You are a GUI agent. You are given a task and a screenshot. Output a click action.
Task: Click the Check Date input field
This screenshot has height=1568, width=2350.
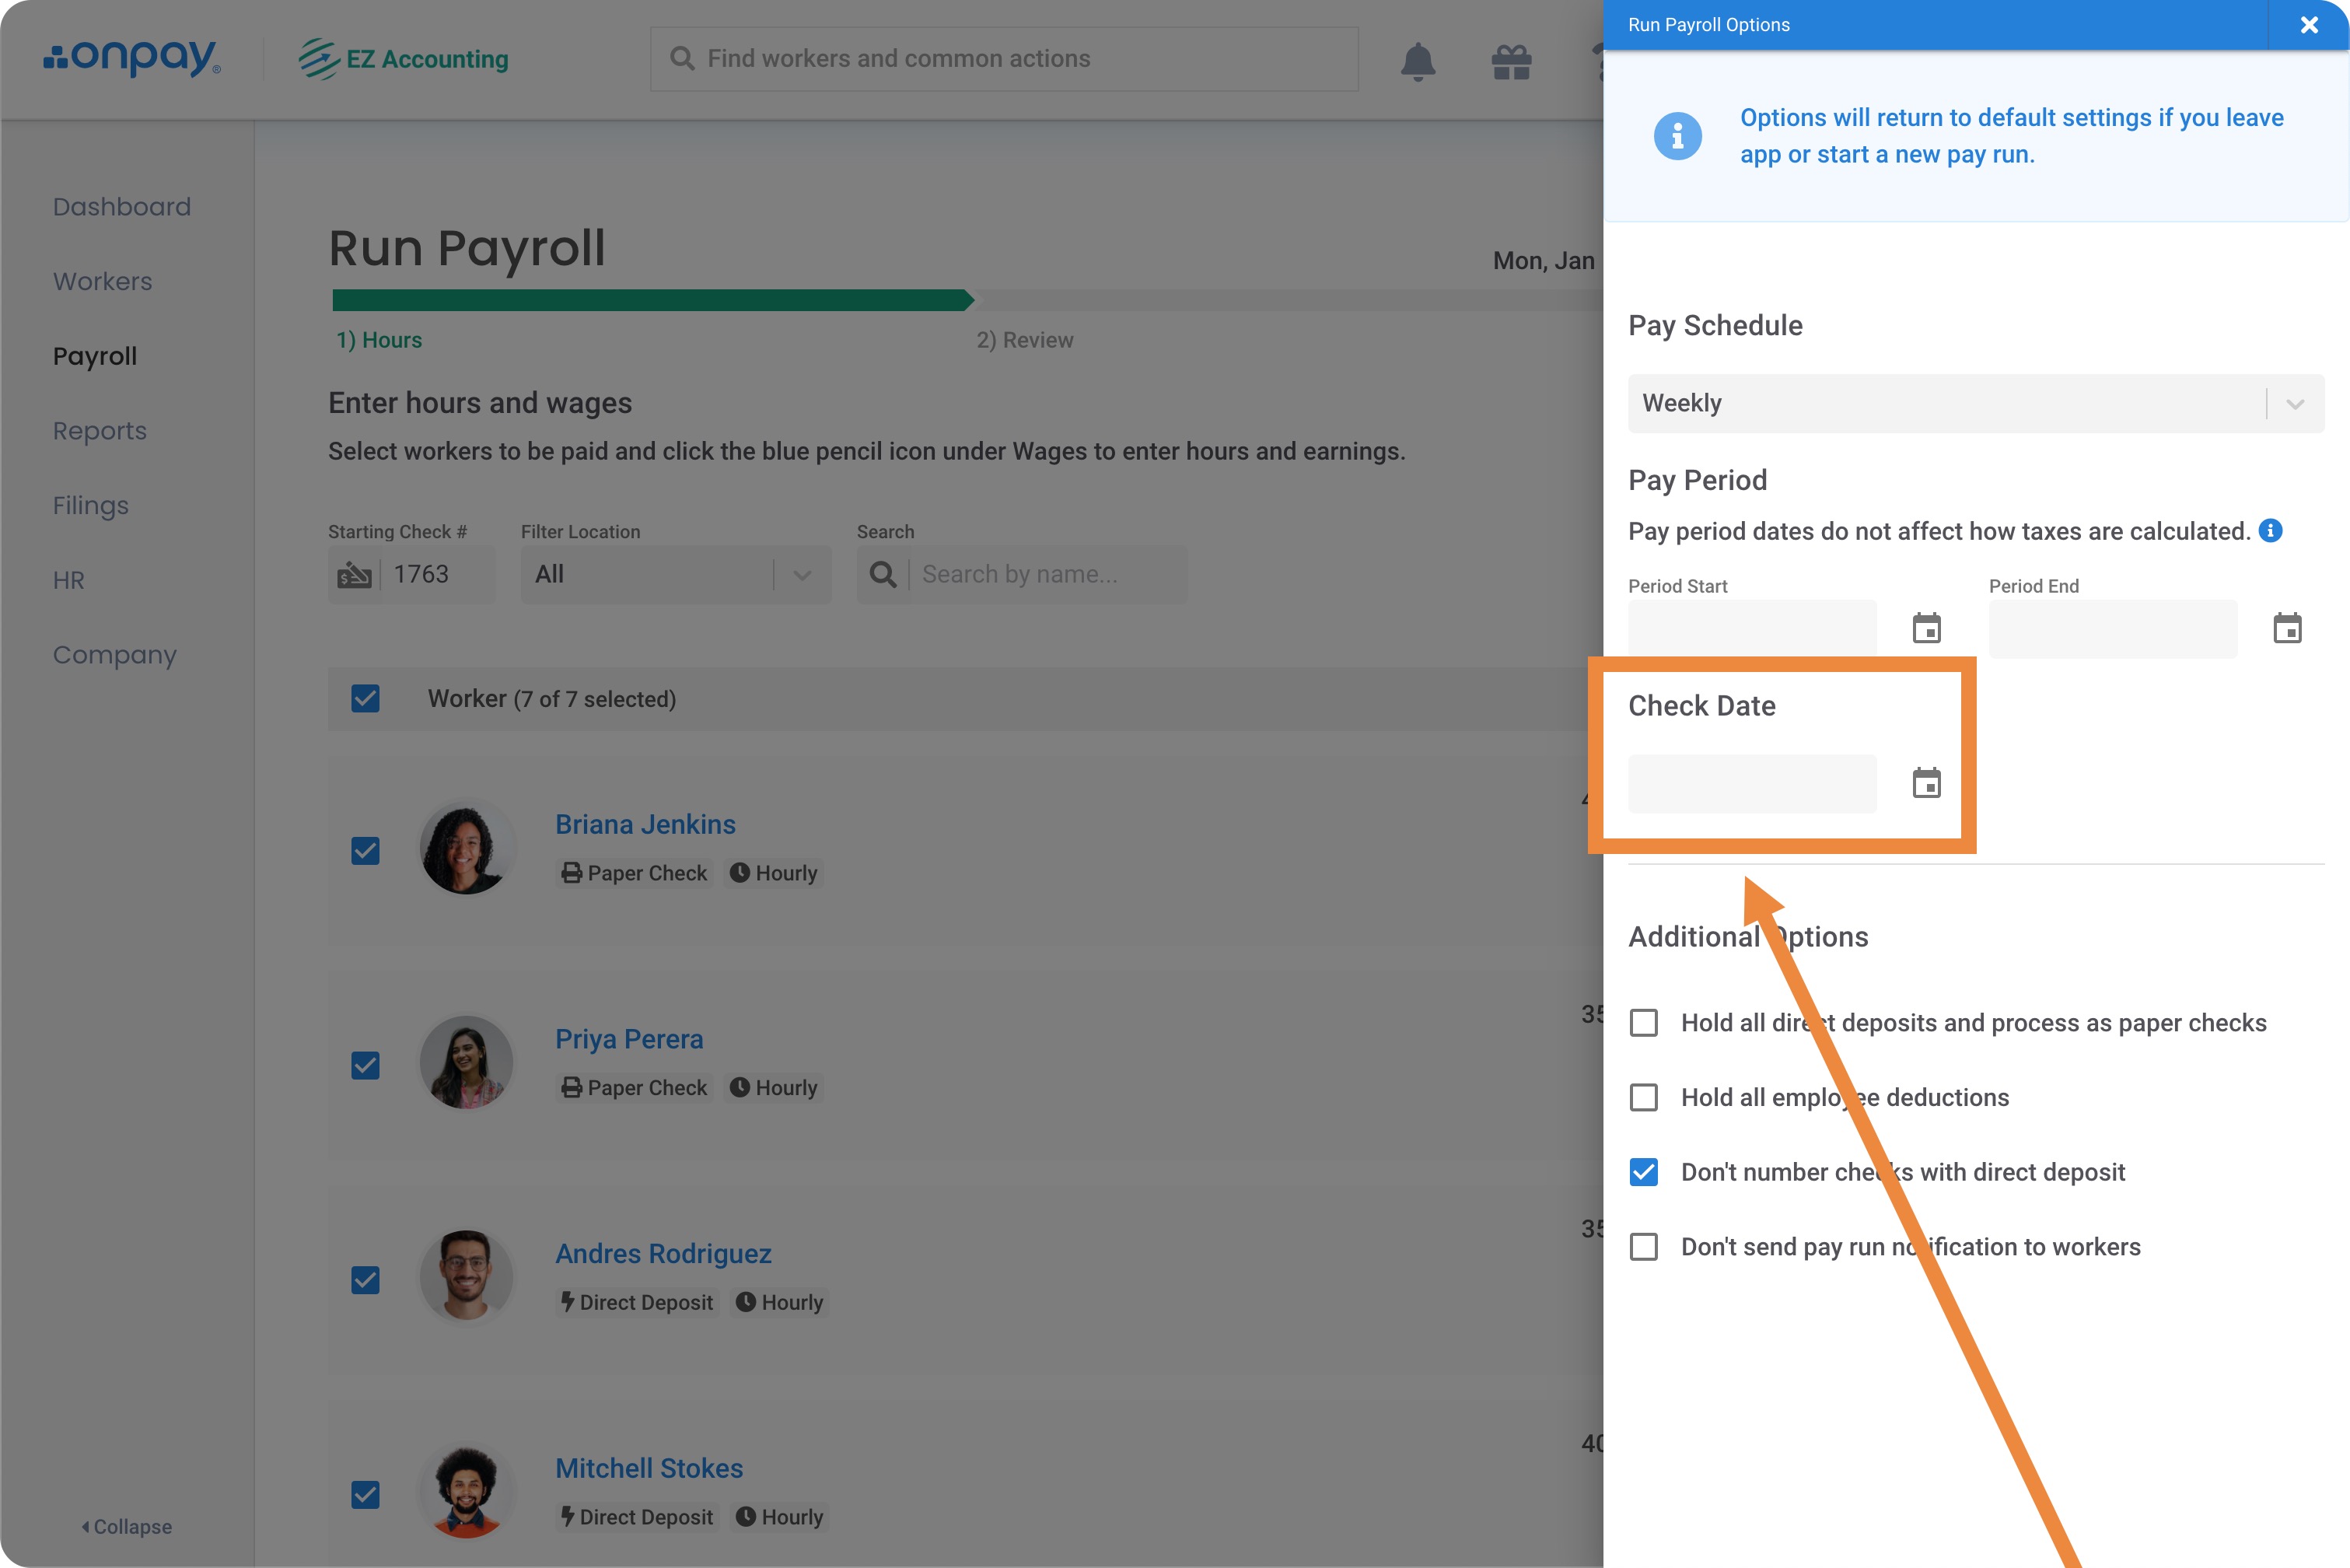pyautogui.click(x=1751, y=783)
